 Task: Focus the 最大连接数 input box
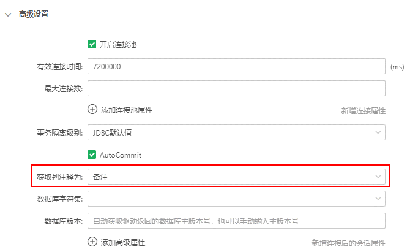[x=236, y=88]
